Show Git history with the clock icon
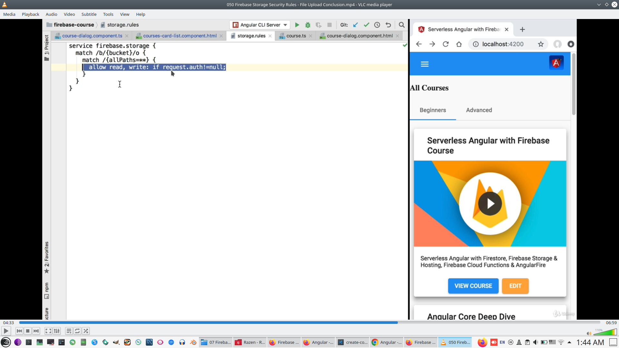619x348 pixels. pyautogui.click(x=377, y=25)
